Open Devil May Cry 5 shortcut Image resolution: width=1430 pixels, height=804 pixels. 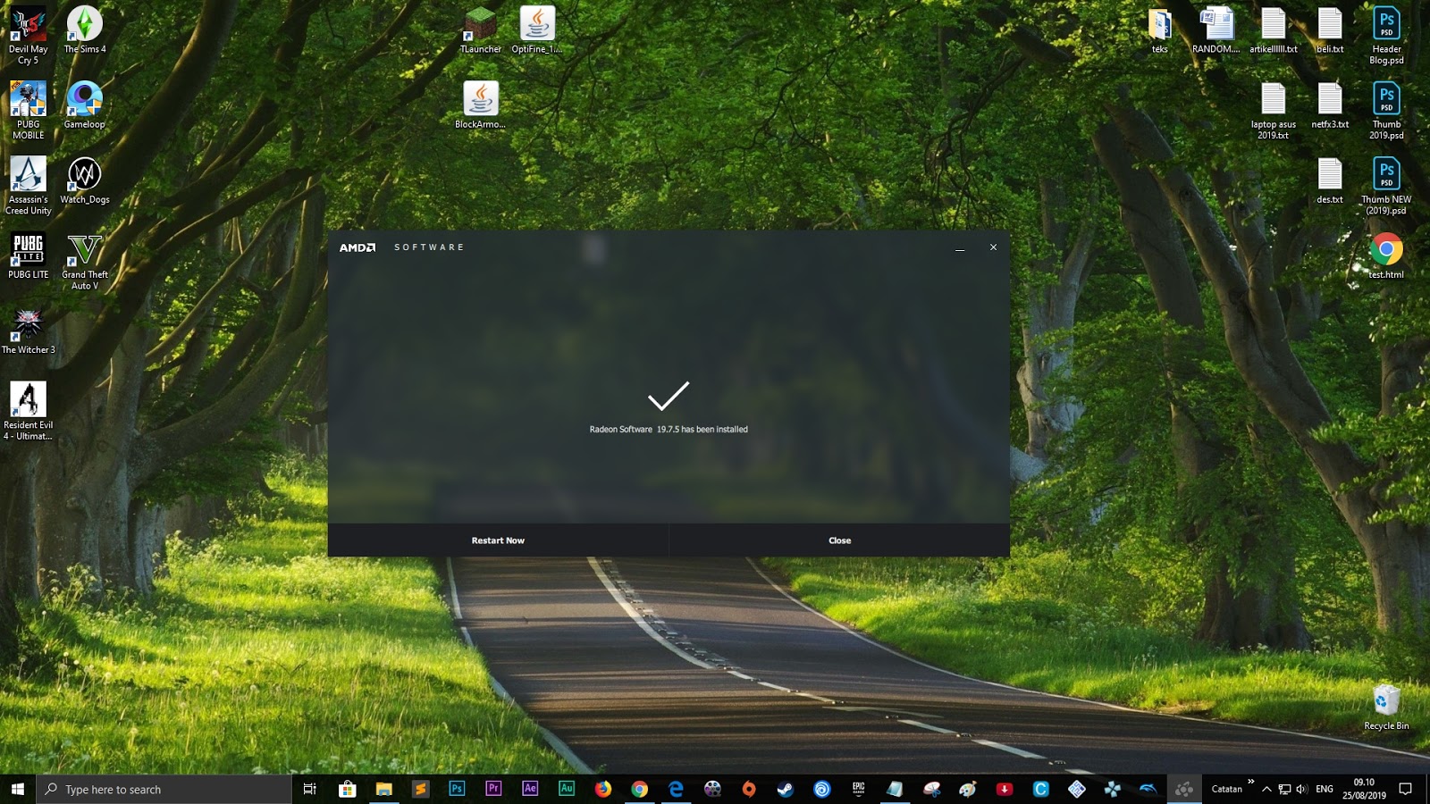28,36
